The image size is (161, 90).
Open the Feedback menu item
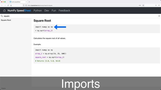click(x=64, y=10)
